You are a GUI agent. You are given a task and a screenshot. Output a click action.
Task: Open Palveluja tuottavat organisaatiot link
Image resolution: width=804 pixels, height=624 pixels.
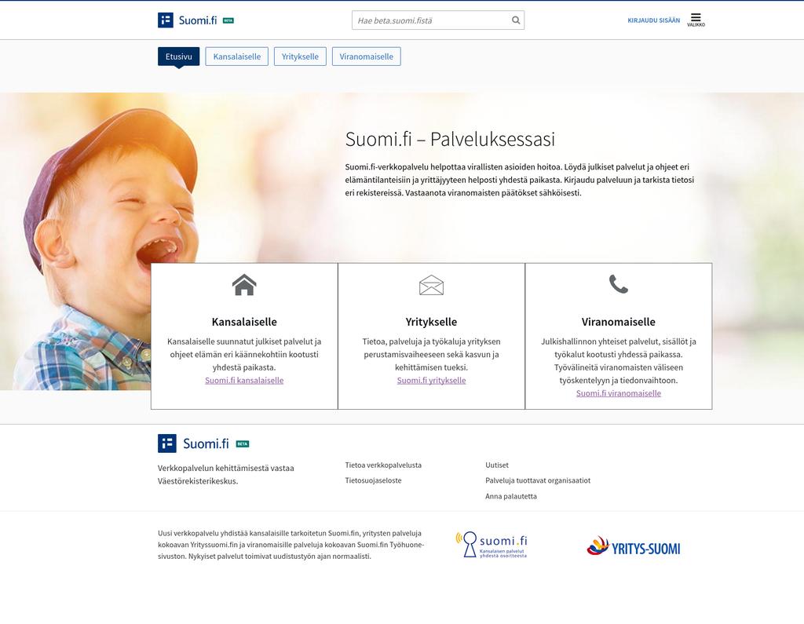(538, 480)
